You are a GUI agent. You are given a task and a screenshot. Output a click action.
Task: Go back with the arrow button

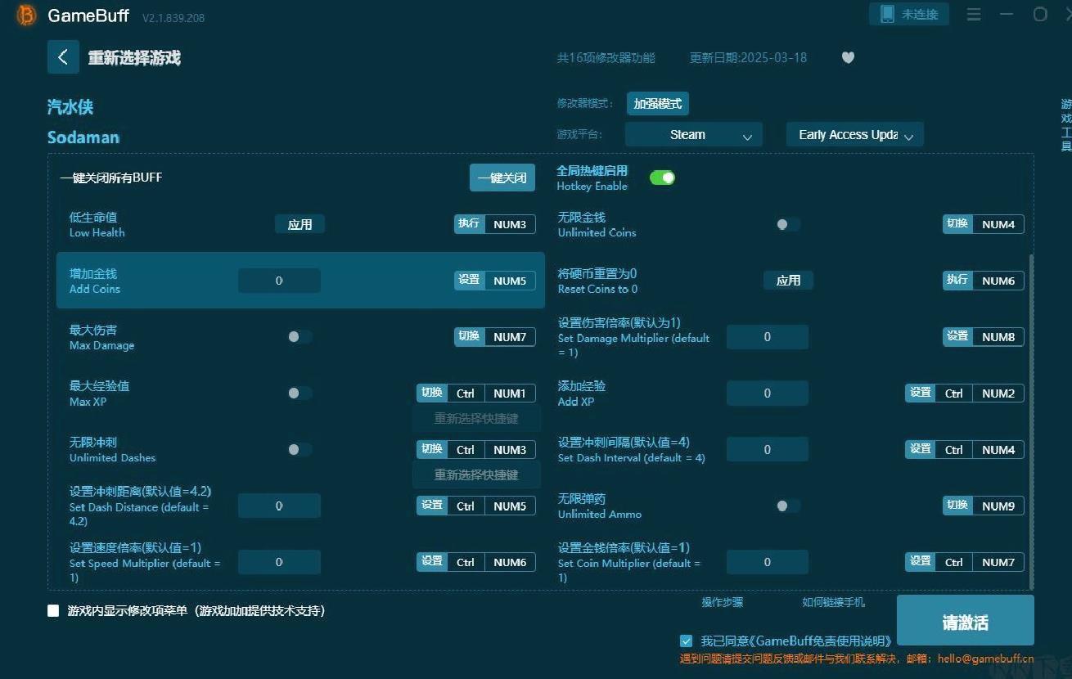63,57
